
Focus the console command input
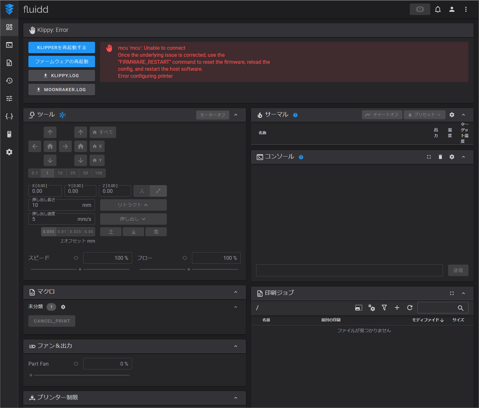[350, 270]
